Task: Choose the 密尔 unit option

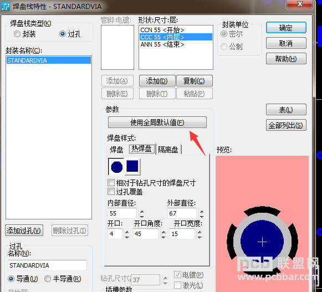Action: pyautogui.click(x=224, y=34)
